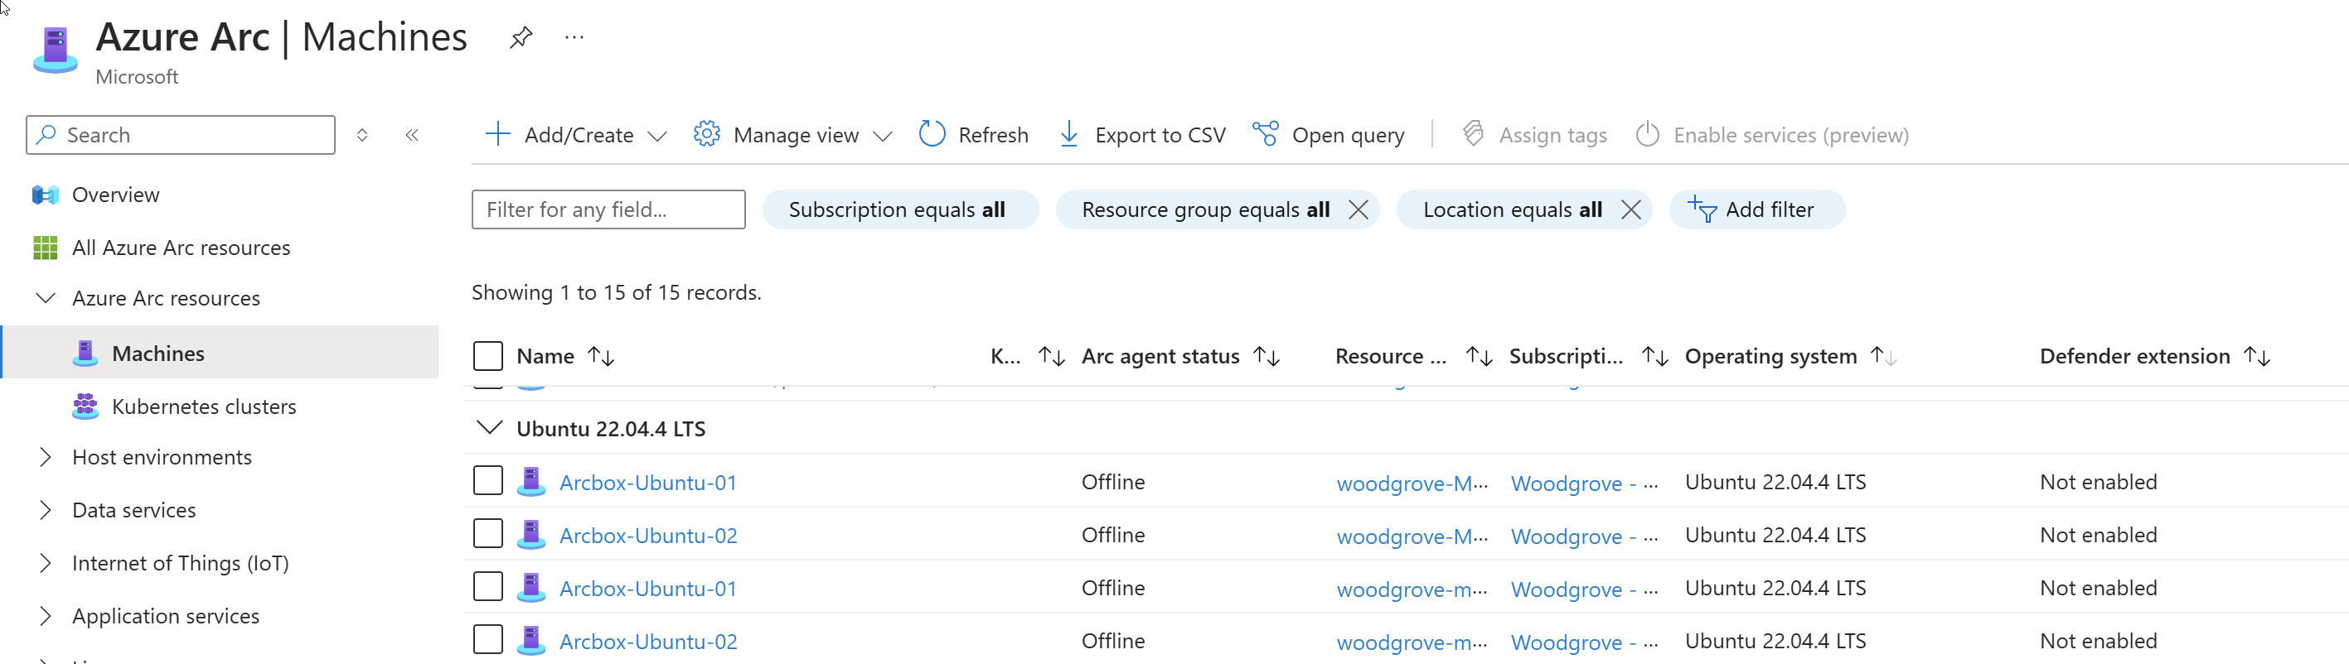
Task: Open Woodgrove subscription link in first row
Action: pyautogui.click(x=1584, y=483)
